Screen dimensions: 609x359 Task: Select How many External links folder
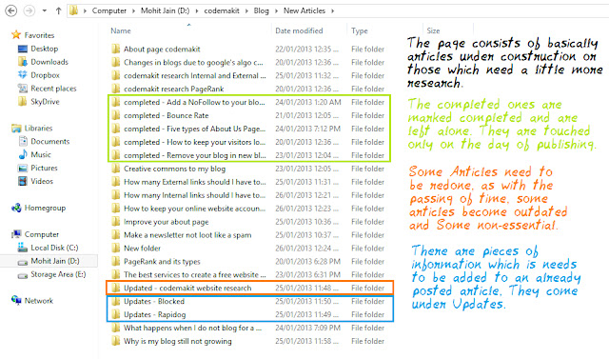click(194, 182)
